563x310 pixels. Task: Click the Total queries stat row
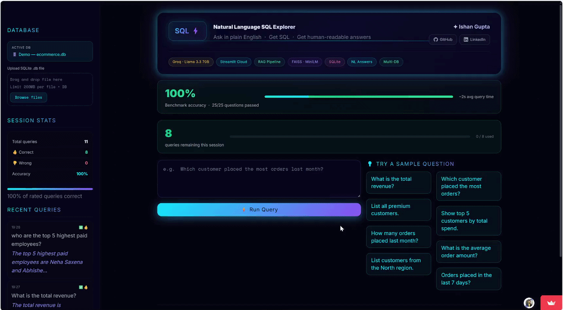50,142
